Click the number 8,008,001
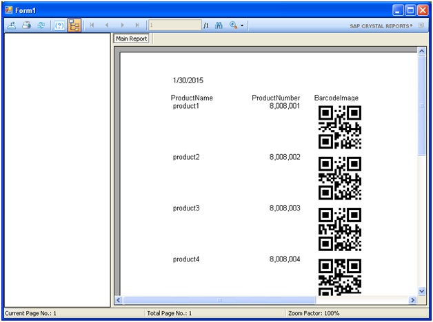The width and height of the screenshot is (433, 322). click(x=285, y=106)
